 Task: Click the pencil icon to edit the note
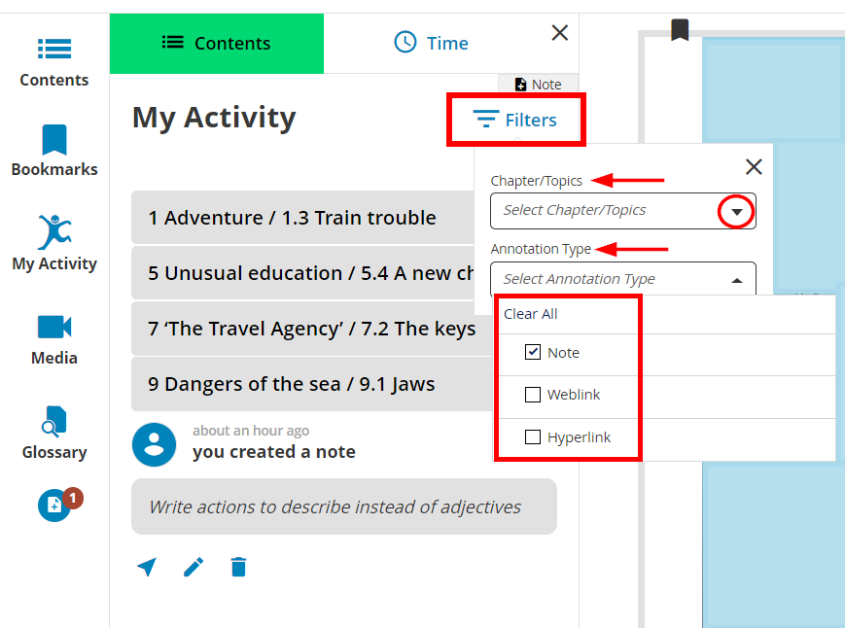(x=194, y=567)
